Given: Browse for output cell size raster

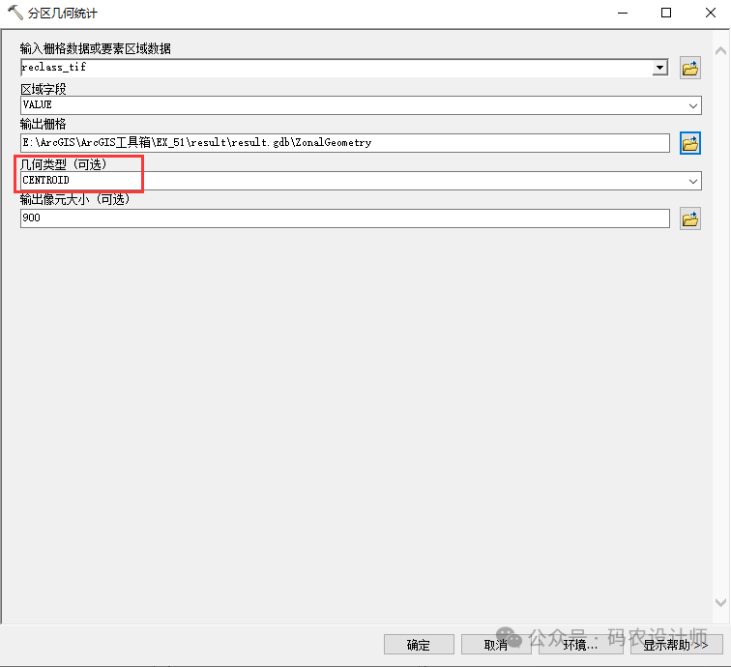Looking at the screenshot, I should 689,219.
